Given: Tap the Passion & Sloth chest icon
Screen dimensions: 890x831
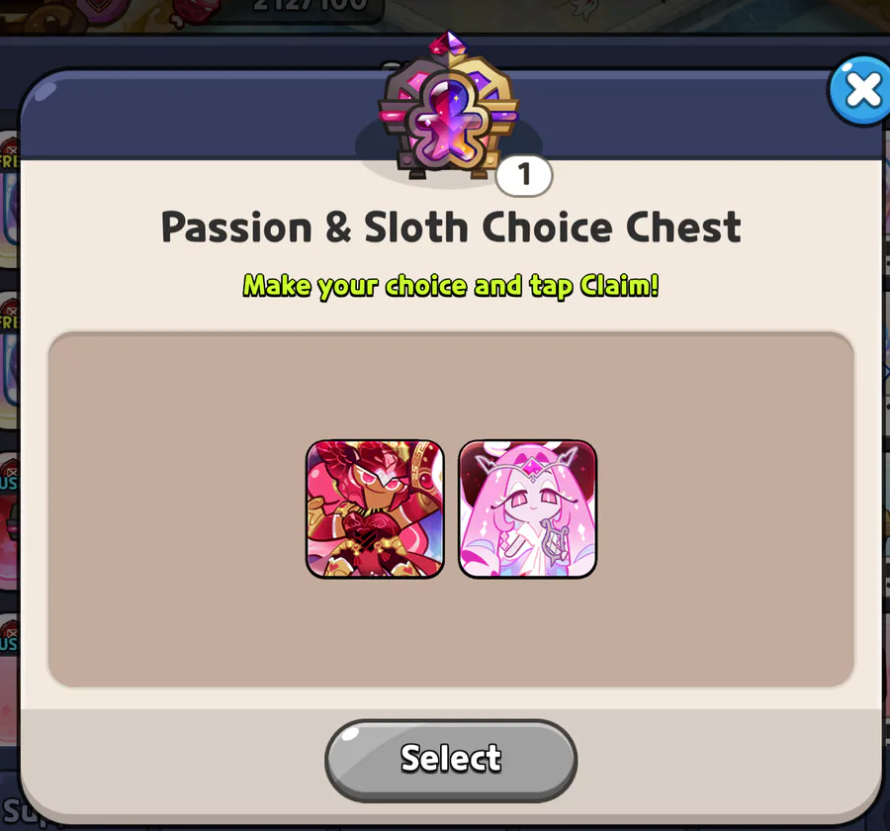Looking at the screenshot, I should point(449,108).
